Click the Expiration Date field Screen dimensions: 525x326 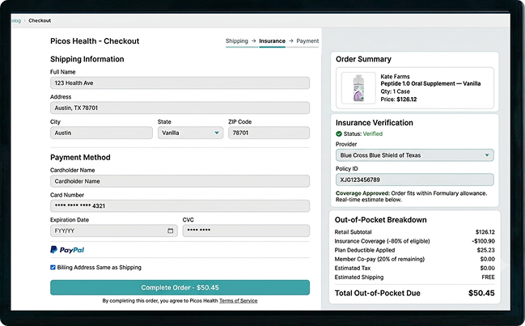click(x=114, y=231)
